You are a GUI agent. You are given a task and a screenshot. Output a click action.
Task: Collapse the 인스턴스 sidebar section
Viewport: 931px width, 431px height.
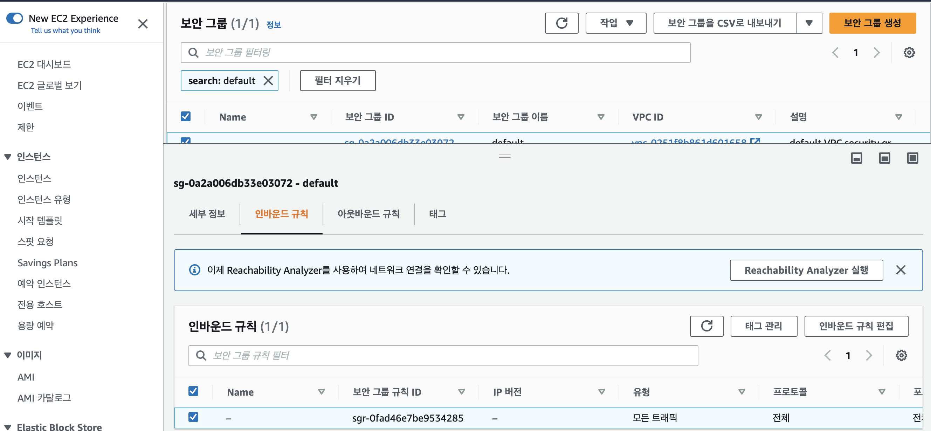point(8,157)
